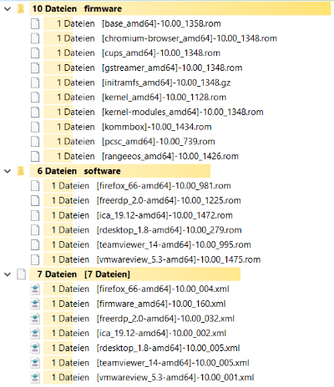Click file icon of base_amd64 rom

pos(35,23)
